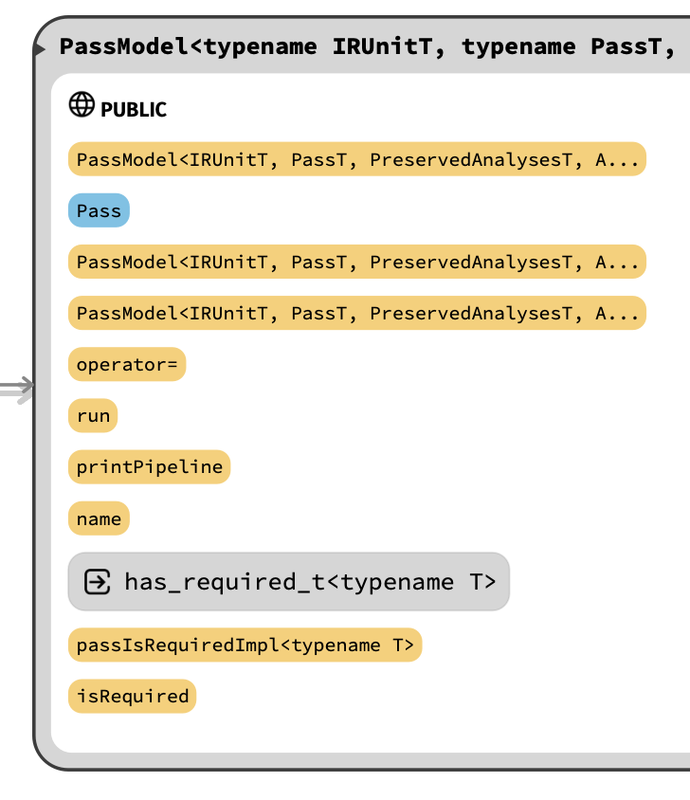The image size is (690, 800).
Task: Click the isRequired method
Action: point(132,697)
